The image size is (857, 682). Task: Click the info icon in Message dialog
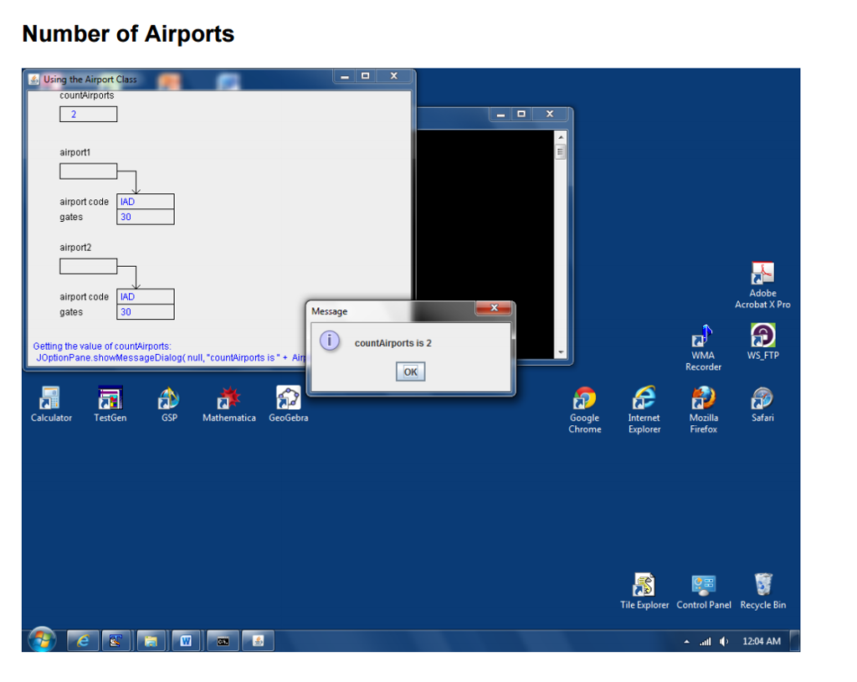(x=330, y=341)
